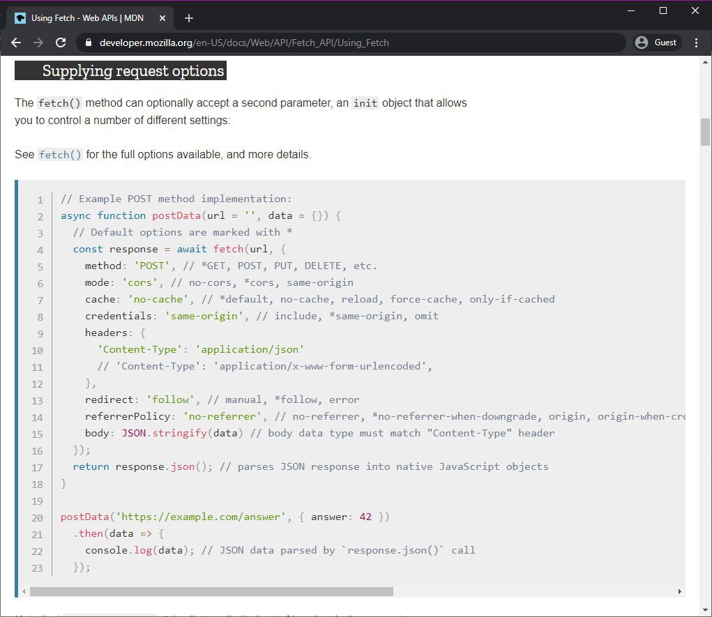Click 'await' keyword on line 4

(x=192, y=250)
